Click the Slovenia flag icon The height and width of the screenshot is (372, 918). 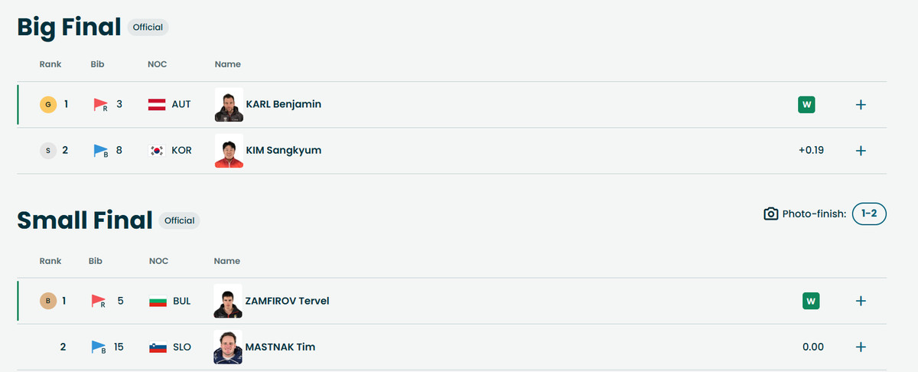click(157, 348)
